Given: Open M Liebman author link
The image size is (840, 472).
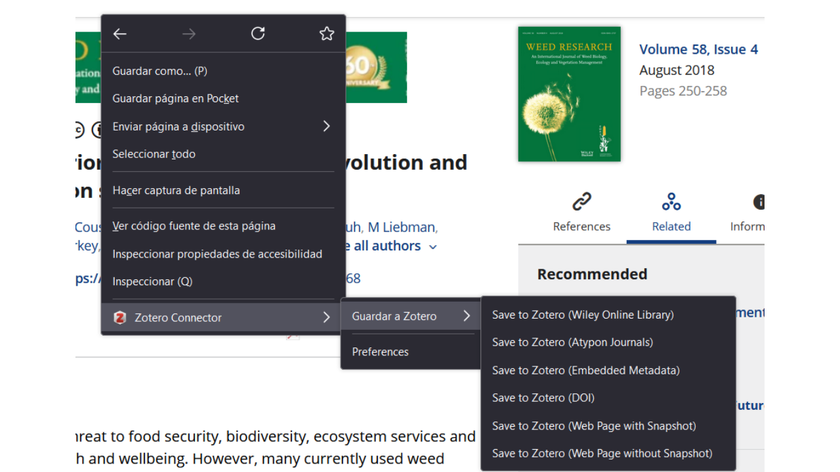Looking at the screenshot, I should click(x=401, y=227).
